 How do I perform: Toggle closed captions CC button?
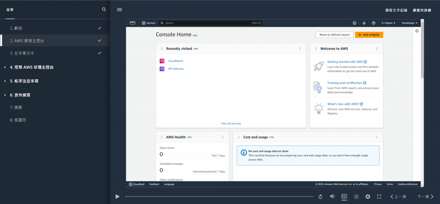tap(344, 196)
